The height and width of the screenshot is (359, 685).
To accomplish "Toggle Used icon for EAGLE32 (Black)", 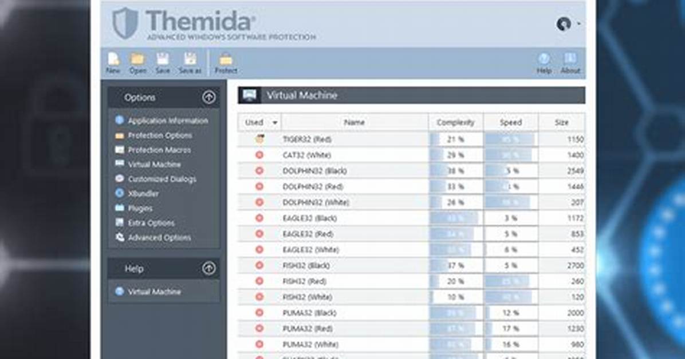I will click(259, 218).
